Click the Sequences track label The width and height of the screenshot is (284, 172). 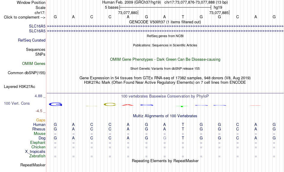coord(36,49)
